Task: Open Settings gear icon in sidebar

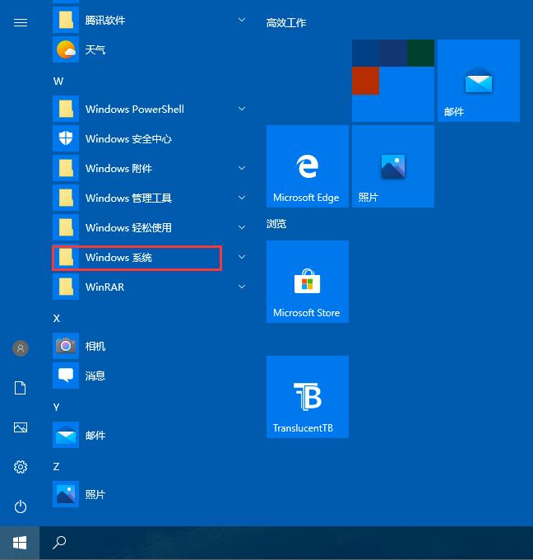Action: [21, 467]
